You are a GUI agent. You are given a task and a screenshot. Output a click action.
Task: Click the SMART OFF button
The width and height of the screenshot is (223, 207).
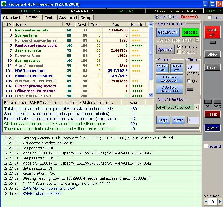click(x=176, y=68)
